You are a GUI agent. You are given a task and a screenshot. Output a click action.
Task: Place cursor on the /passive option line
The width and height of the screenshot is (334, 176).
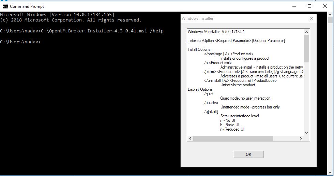click(x=211, y=103)
